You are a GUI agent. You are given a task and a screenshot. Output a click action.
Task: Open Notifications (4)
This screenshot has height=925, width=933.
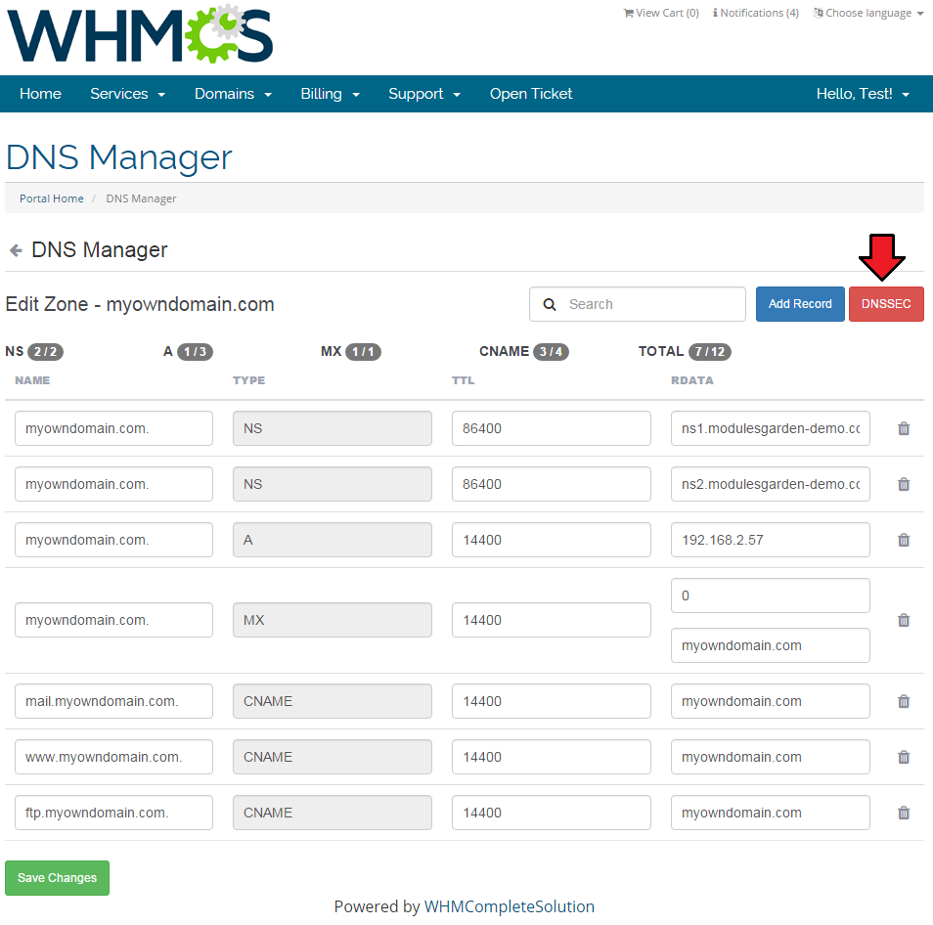coord(756,13)
